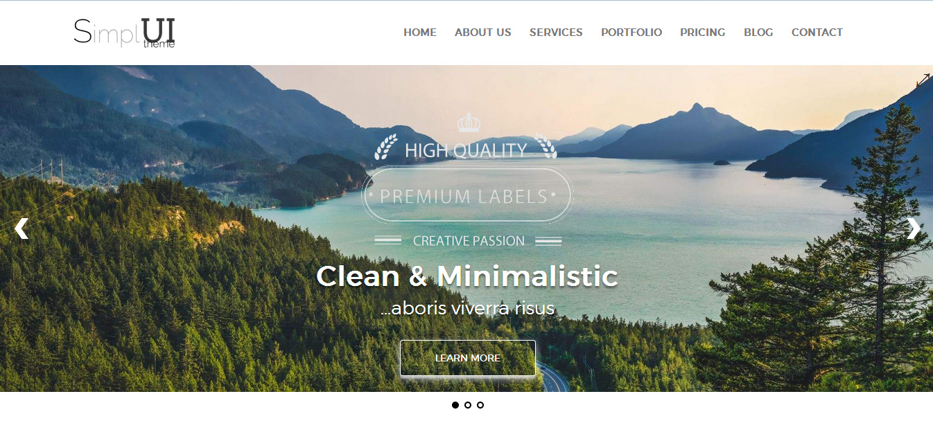
Task: Click the right laurel wreath icon
Action: tap(548, 146)
